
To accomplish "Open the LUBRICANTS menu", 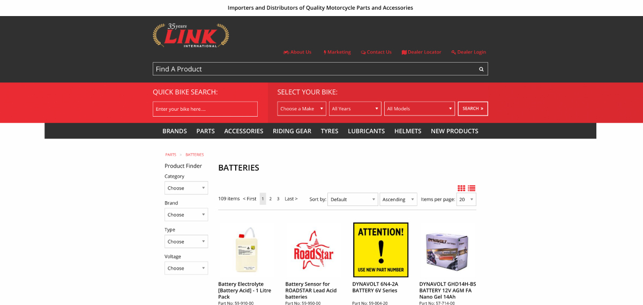I will [367, 131].
